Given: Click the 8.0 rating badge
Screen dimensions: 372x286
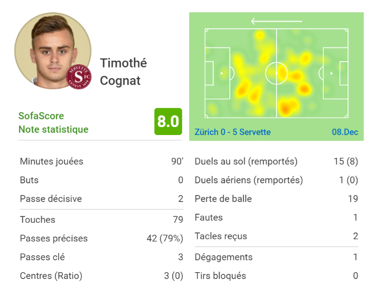Looking at the screenshot, I should [x=168, y=122].
